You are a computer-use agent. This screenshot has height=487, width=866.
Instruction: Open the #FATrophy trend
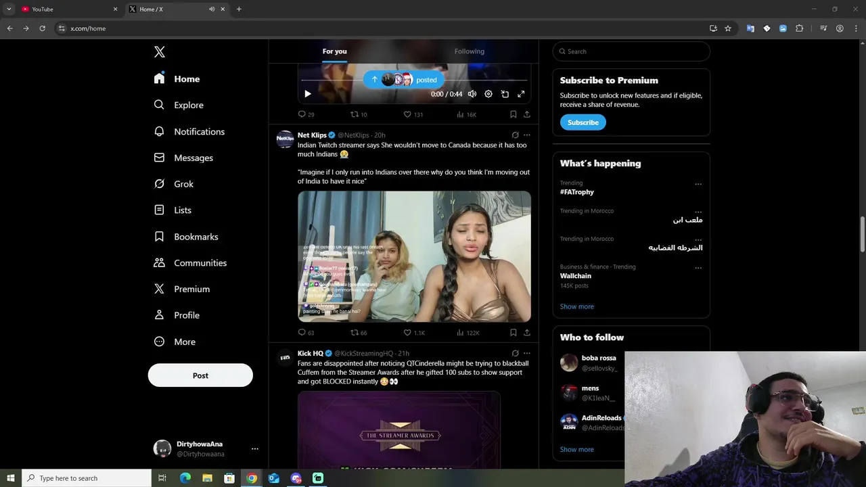coord(577,192)
